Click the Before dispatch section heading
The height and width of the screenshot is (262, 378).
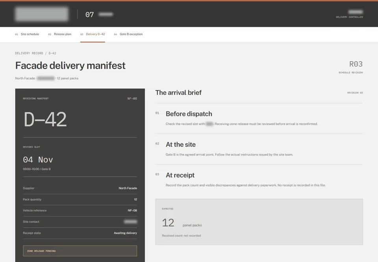point(189,114)
